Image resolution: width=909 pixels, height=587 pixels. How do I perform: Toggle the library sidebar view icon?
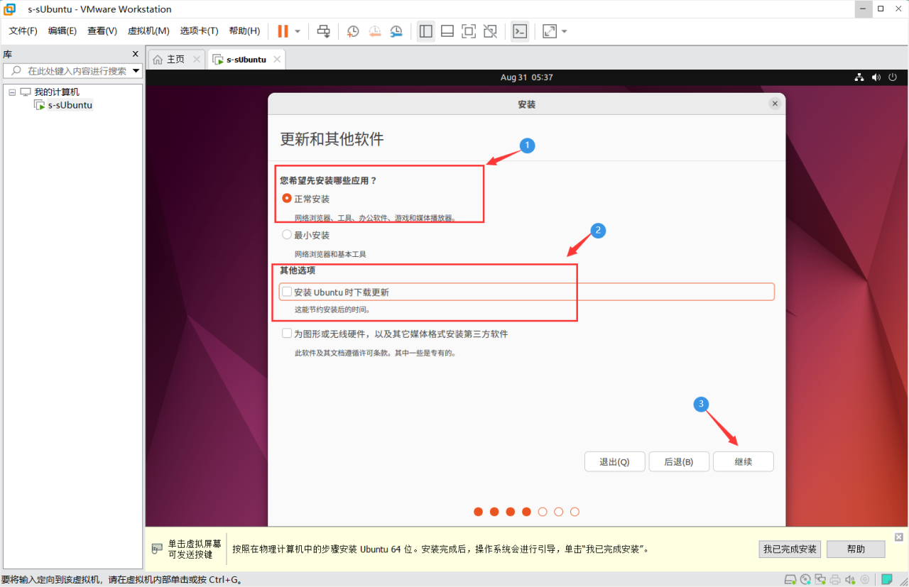tap(426, 31)
